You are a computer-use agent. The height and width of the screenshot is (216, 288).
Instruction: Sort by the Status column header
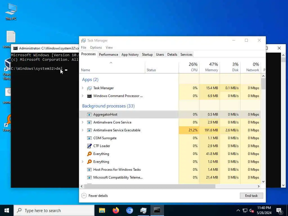(x=162, y=67)
